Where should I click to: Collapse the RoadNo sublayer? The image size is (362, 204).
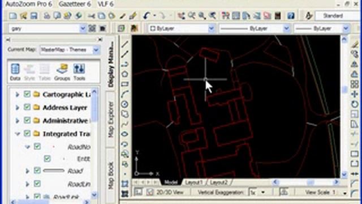(x=28, y=147)
